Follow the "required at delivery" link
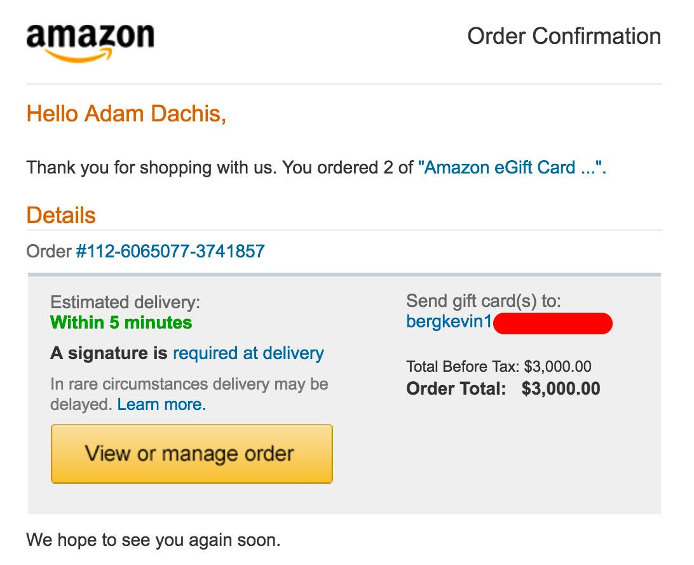Viewport: 694px width, 565px height. [248, 353]
